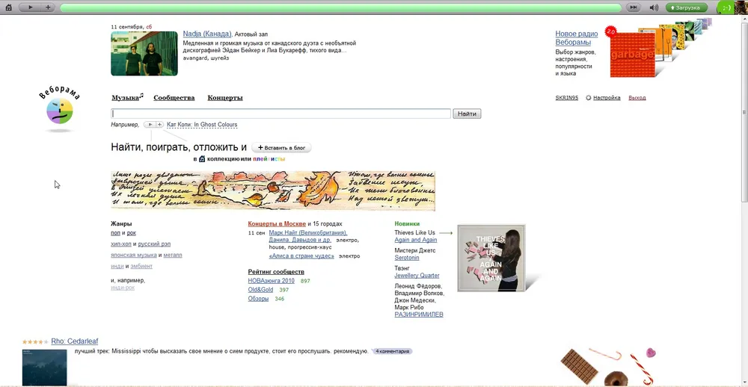This screenshot has height=387, width=748.
Task: Open РАЗИНРИМИЛЕВ album link
Action: click(419, 315)
